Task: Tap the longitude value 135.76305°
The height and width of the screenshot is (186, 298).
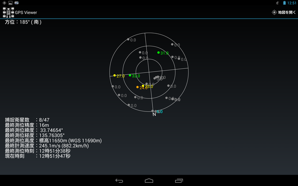Action: 52,135
